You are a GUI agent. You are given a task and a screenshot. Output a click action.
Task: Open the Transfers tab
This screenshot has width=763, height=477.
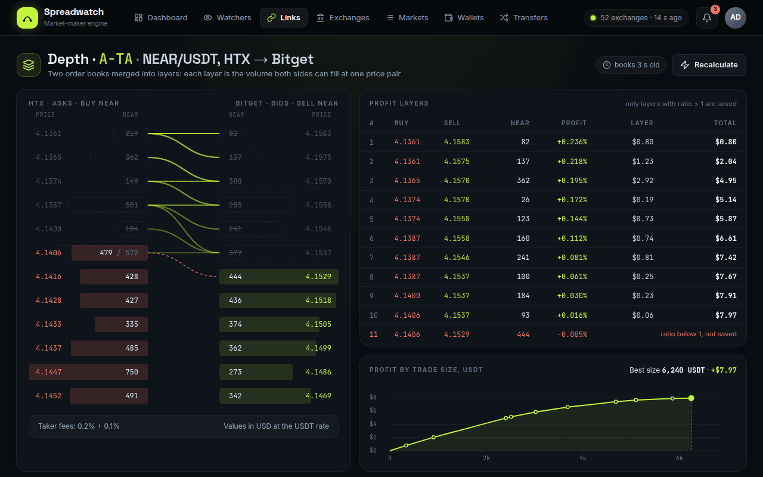(523, 18)
